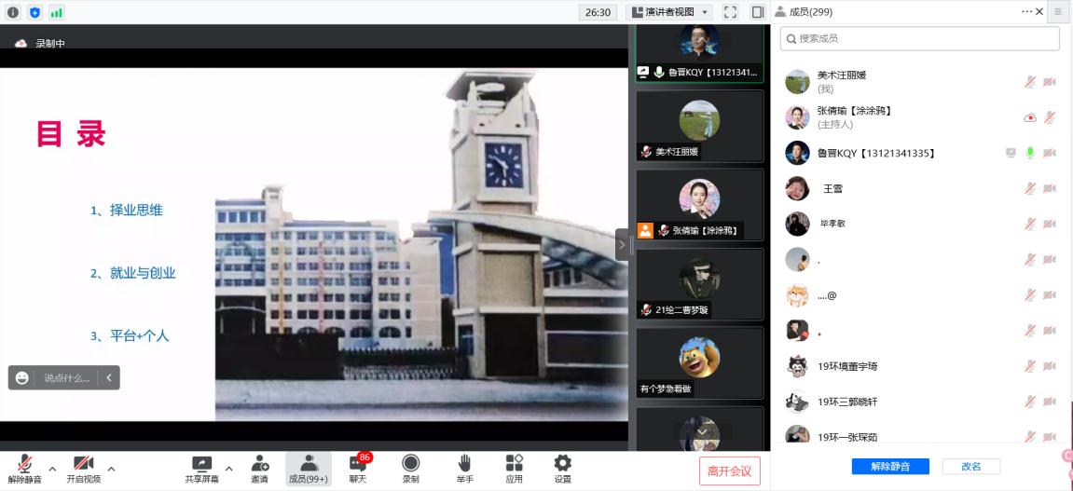Click the meeting info icon at top left
The height and width of the screenshot is (491, 1073).
coord(13,12)
